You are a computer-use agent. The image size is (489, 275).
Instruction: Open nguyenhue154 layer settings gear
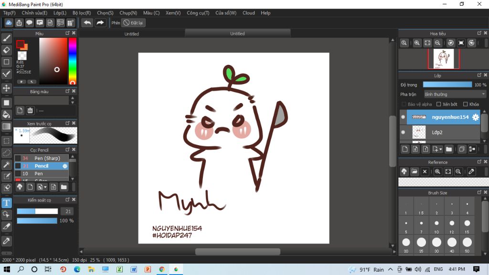(475, 117)
